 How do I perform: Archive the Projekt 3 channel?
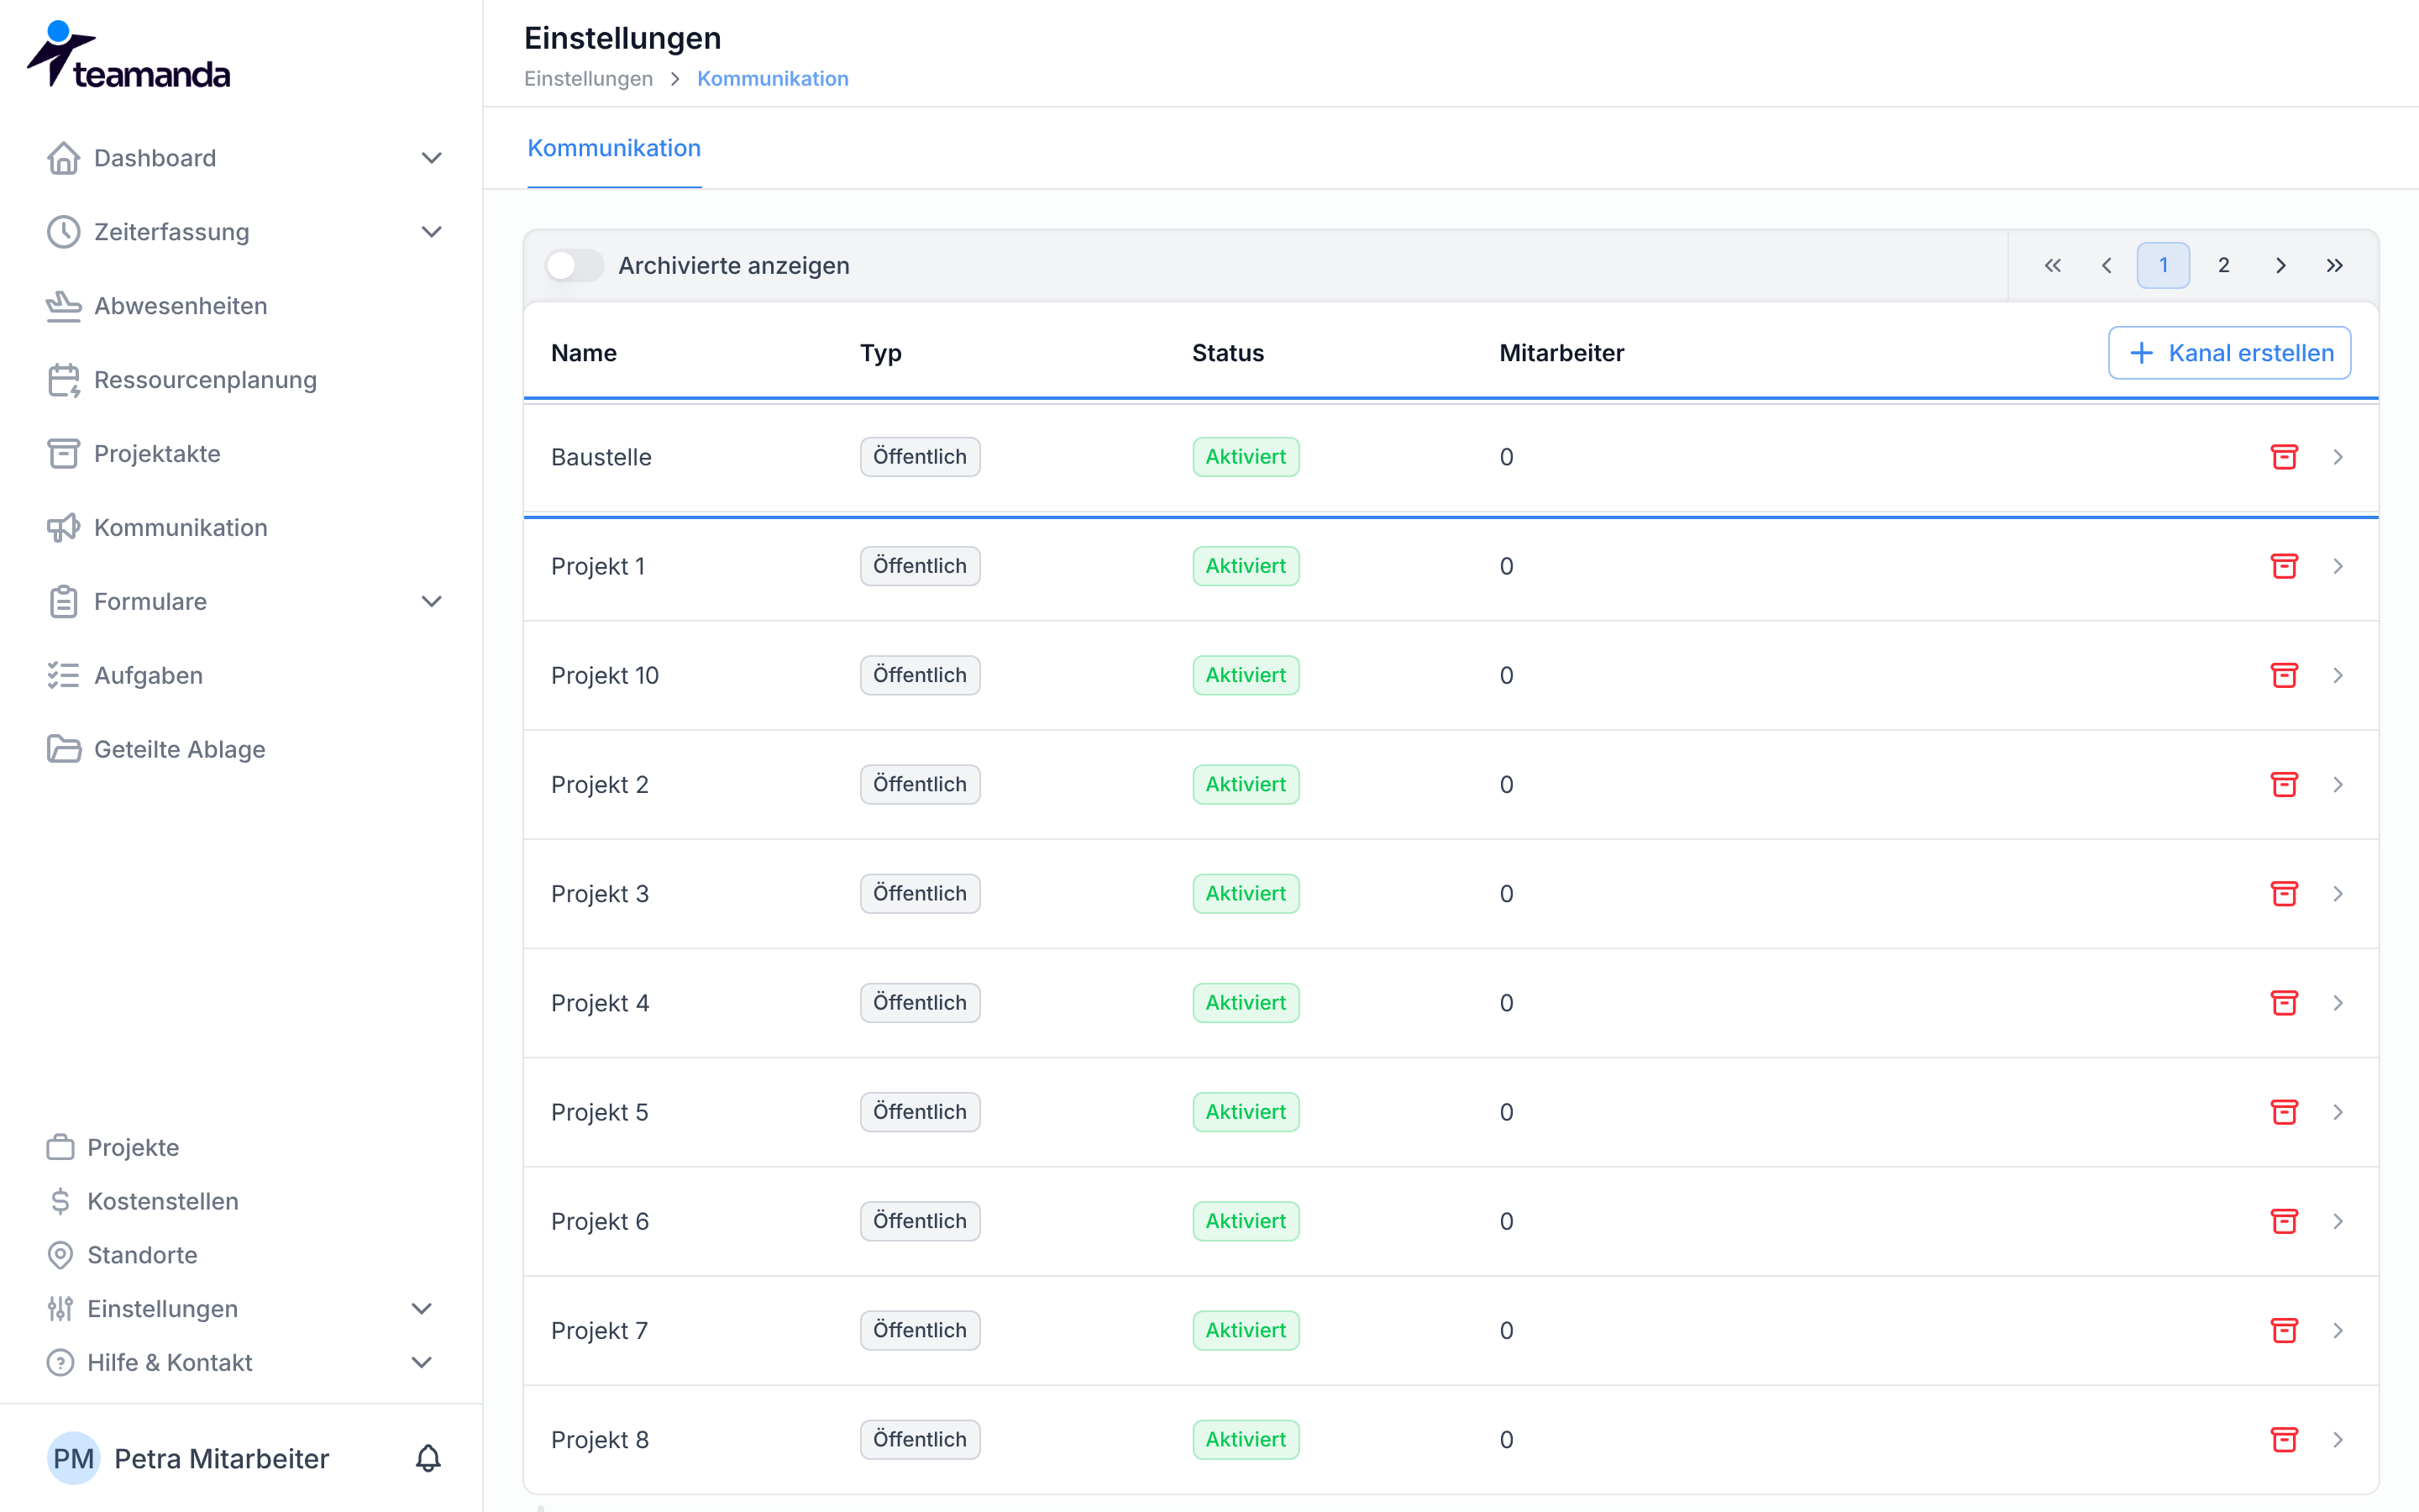[2284, 894]
